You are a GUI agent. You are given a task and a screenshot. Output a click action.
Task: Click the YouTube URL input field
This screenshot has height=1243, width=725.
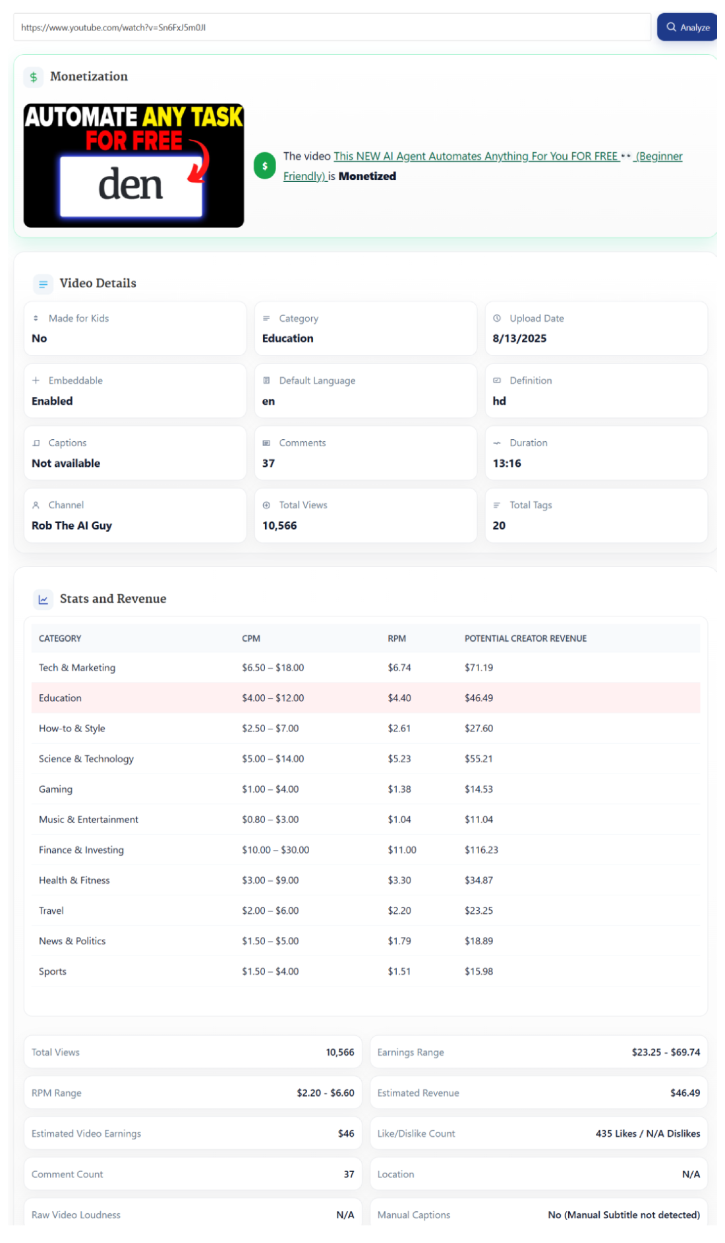(332, 27)
